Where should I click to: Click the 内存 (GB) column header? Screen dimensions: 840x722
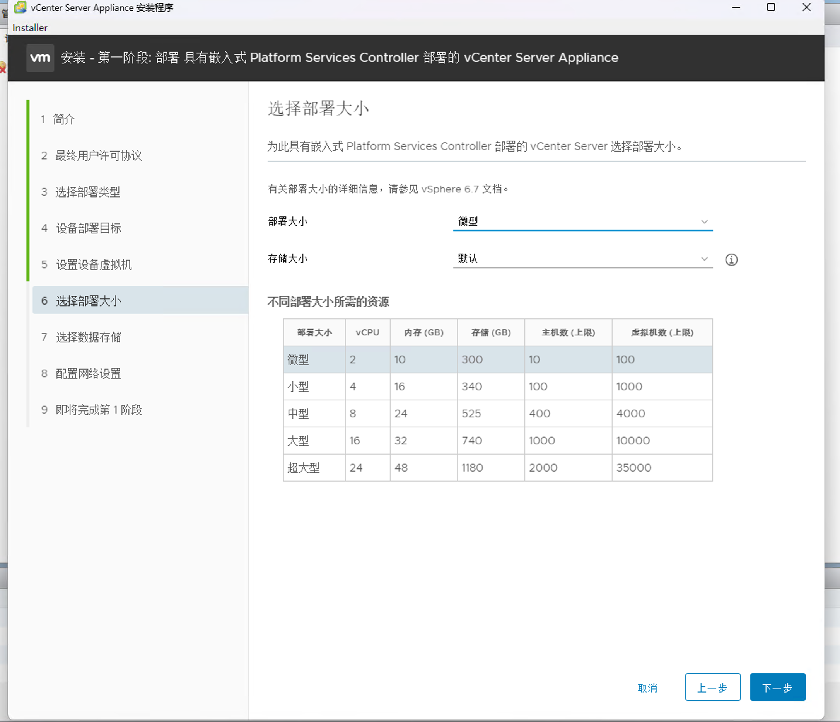(x=423, y=332)
